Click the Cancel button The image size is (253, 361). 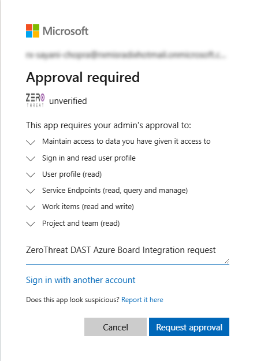[116, 327]
